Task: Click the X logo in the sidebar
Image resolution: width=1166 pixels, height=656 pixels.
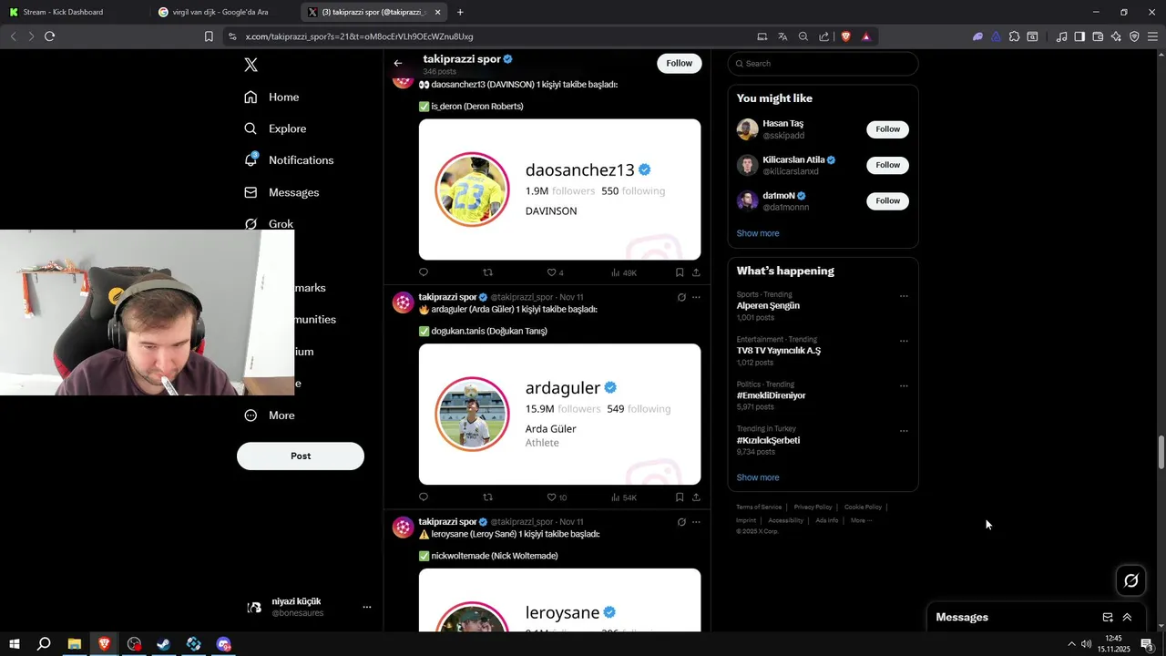Action: pyautogui.click(x=251, y=65)
